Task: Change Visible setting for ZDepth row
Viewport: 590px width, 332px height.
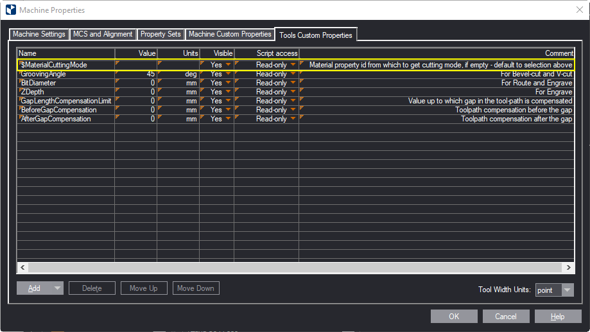Action: tap(227, 92)
